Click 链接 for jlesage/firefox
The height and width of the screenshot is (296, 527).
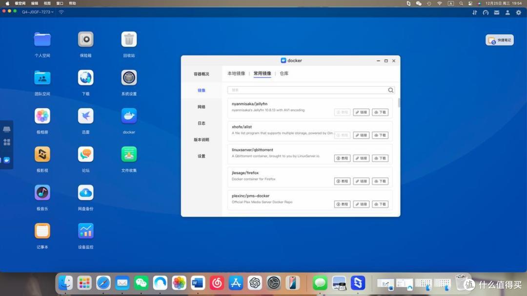[x=361, y=182]
